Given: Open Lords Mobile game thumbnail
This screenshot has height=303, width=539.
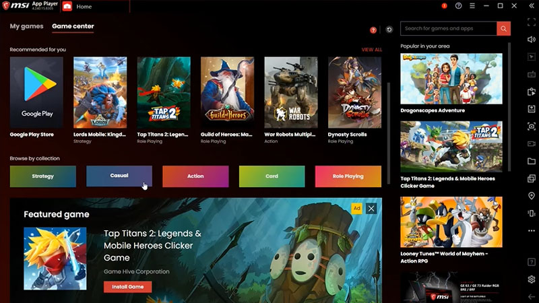Looking at the screenshot, I should pyautogui.click(x=100, y=92).
